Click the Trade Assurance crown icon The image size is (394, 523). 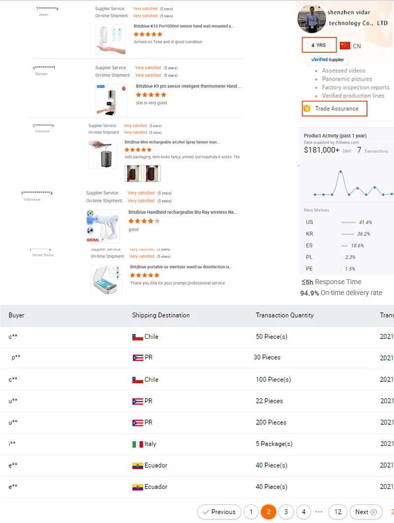(x=307, y=109)
